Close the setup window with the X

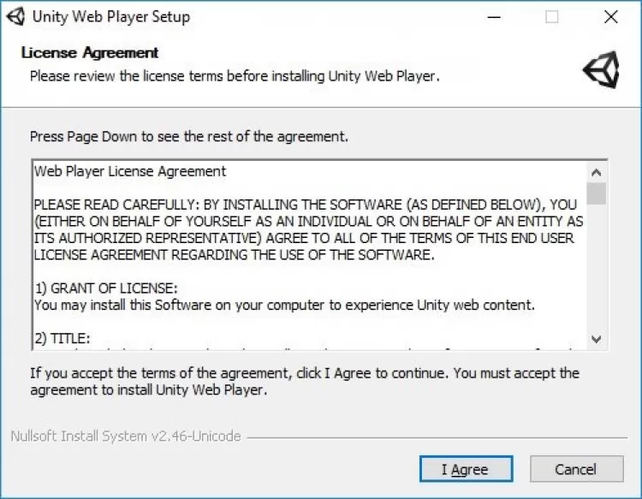tap(610, 16)
